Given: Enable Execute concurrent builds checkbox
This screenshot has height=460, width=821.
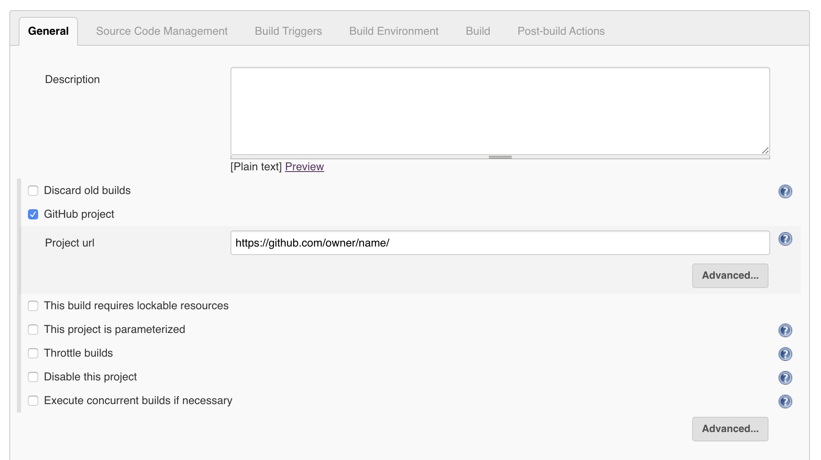Looking at the screenshot, I should (x=33, y=400).
